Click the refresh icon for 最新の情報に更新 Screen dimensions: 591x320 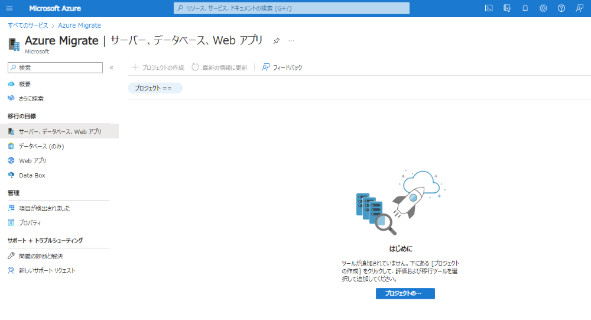click(x=195, y=67)
